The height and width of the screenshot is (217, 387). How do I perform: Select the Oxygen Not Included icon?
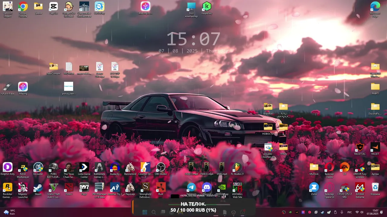click(x=69, y=6)
